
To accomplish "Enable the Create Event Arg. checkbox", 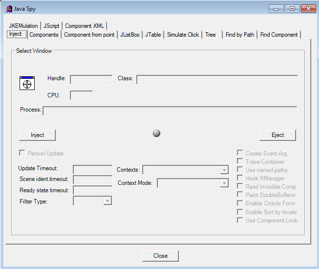I will pyautogui.click(x=240, y=153).
